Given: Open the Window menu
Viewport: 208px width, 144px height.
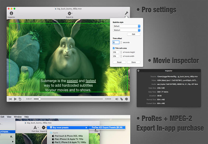Looking at the screenshot, I should (18, 117).
